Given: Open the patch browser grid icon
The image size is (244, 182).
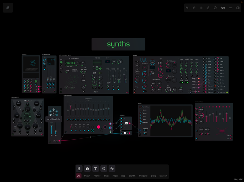Looking at the screenshot, I should [8, 8].
